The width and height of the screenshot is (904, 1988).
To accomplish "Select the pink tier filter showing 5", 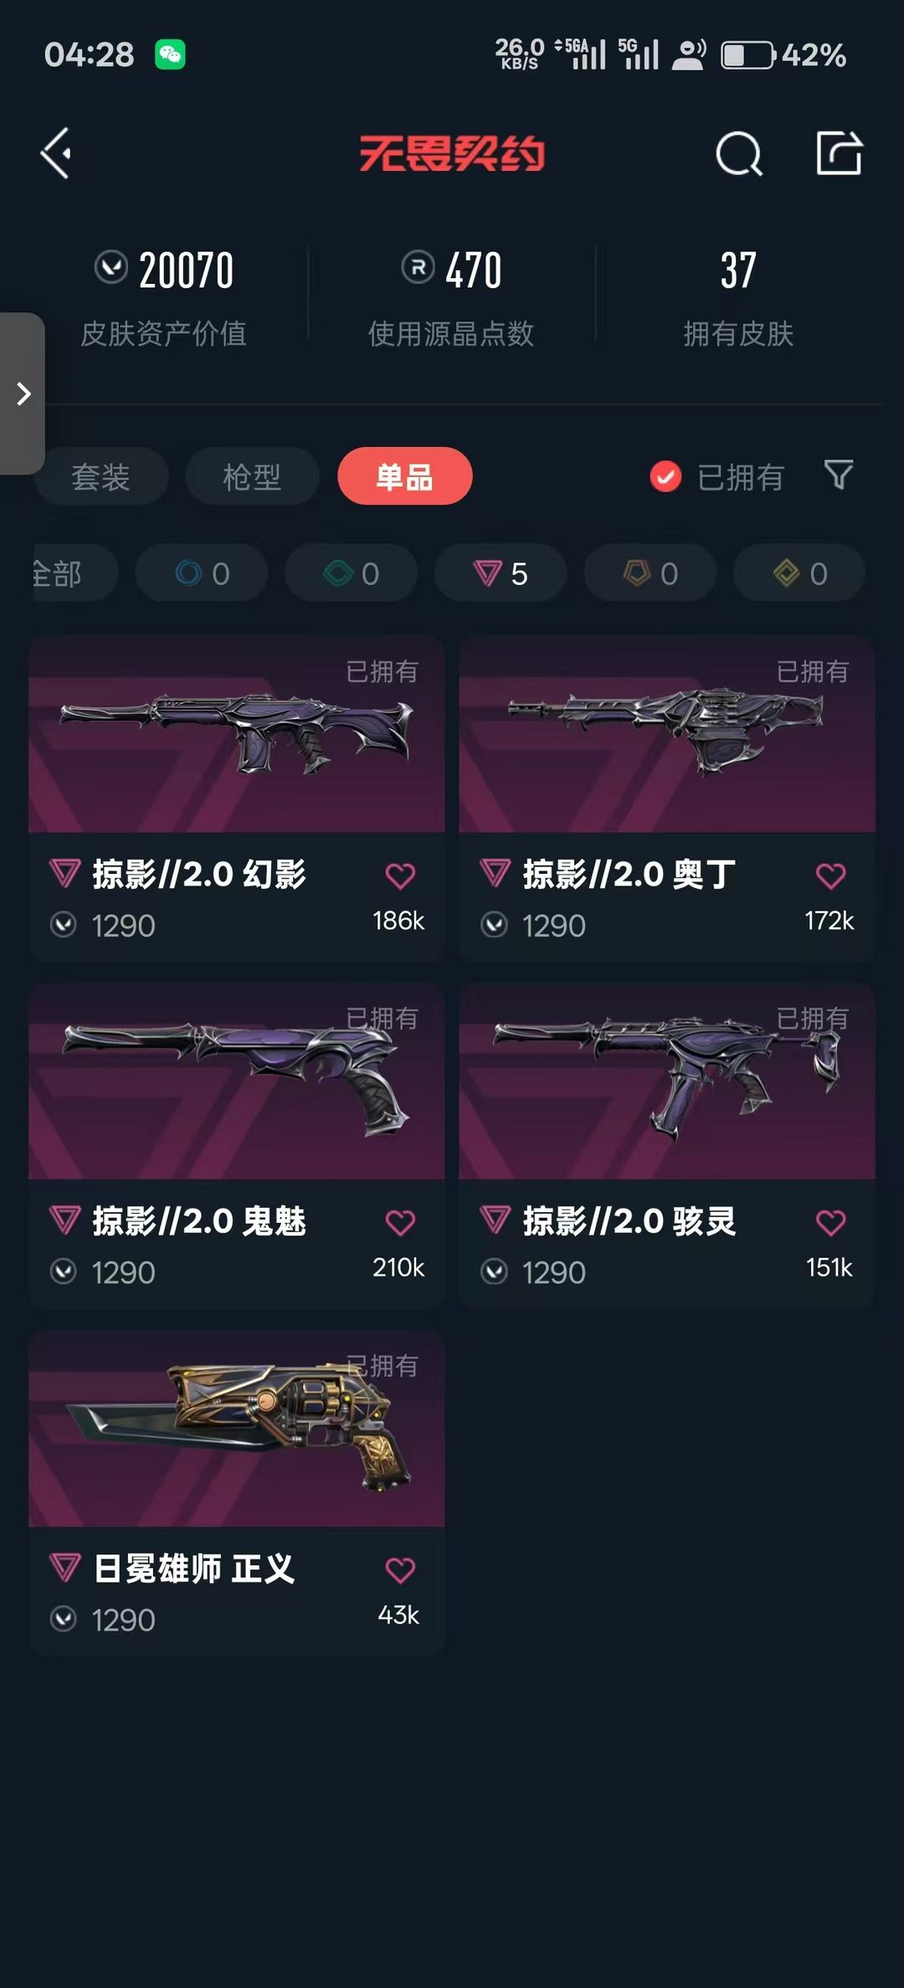I will [x=501, y=573].
